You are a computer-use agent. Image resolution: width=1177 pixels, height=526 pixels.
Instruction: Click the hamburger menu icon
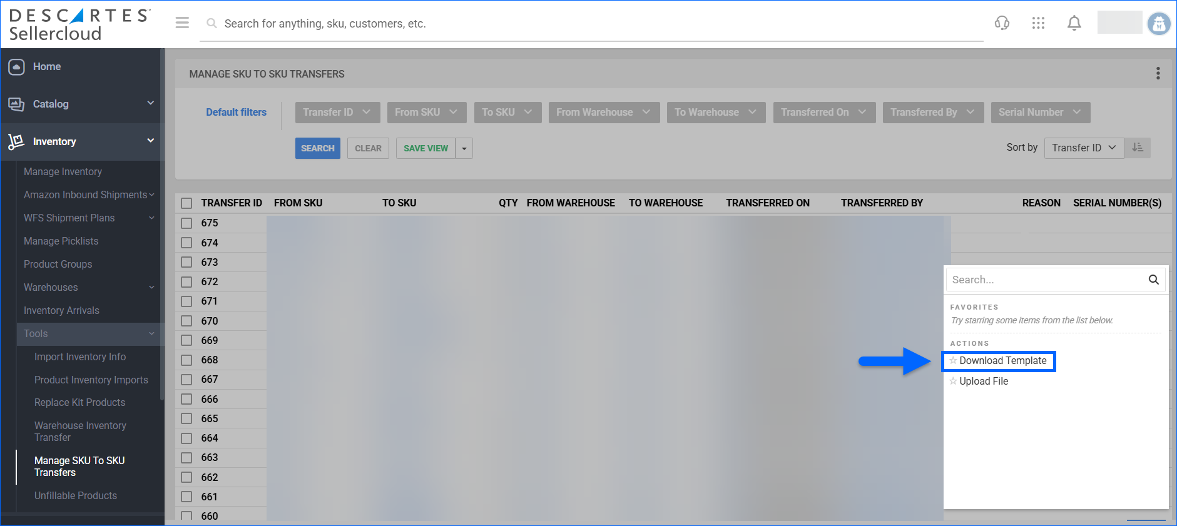[182, 23]
